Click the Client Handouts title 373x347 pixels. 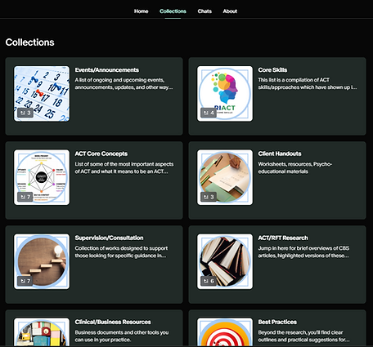tap(280, 153)
